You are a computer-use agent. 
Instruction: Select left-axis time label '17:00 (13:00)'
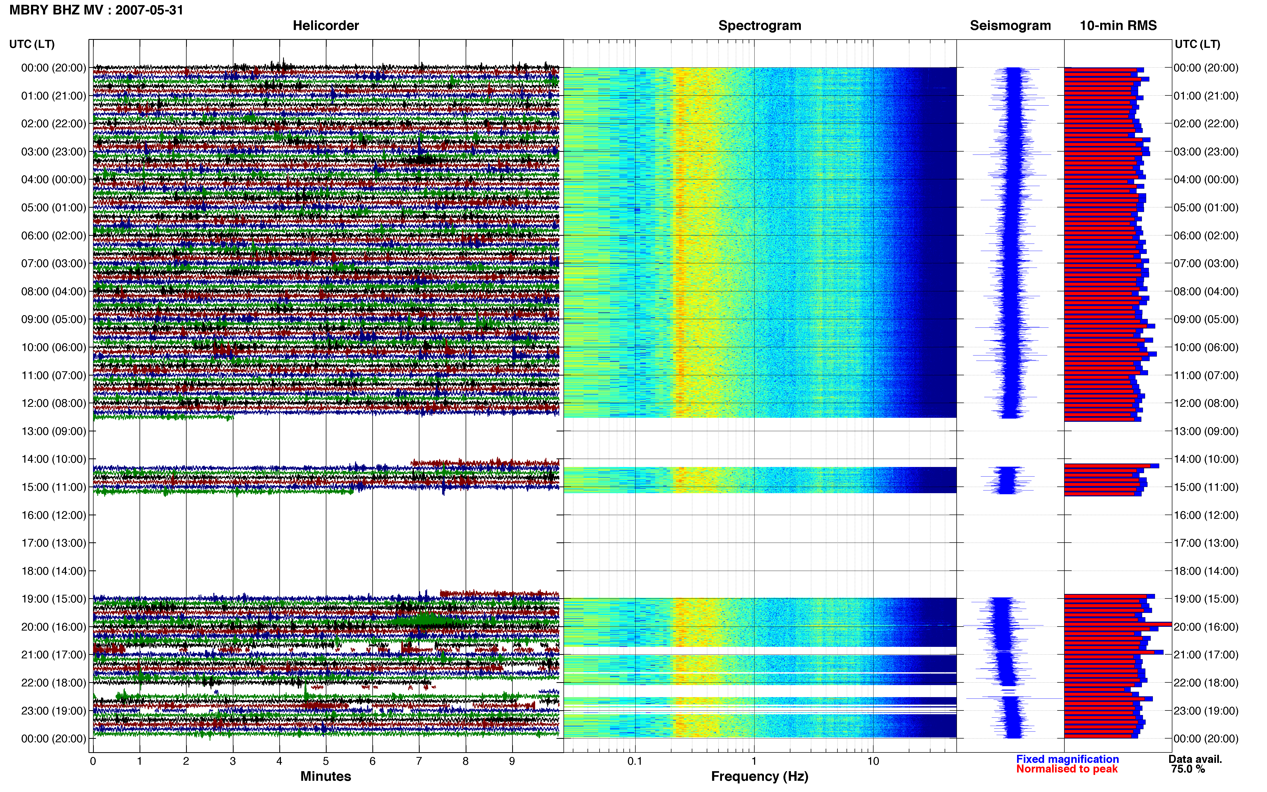click(x=53, y=543)
